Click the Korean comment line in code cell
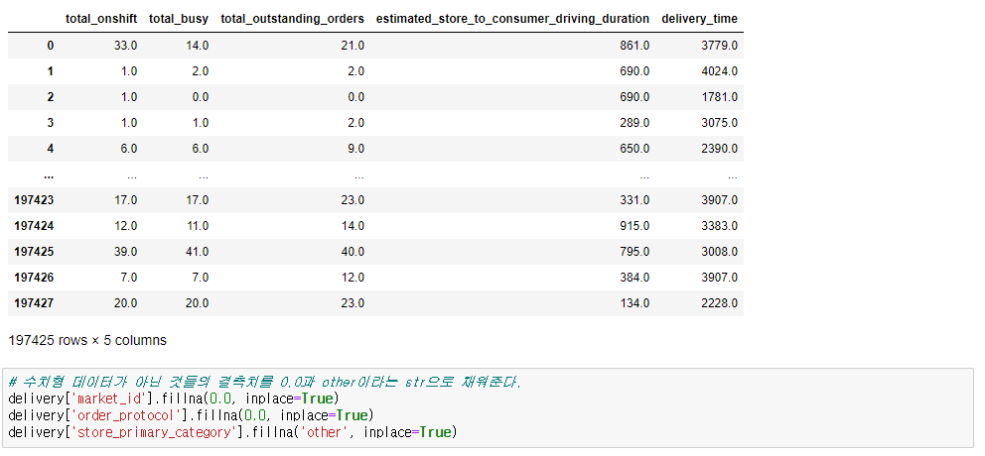The image size is (985, 456). pyautogui.click(x=264, y=382)
